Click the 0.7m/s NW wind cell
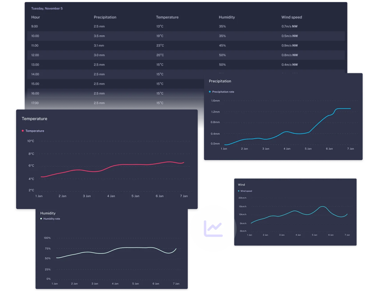Screen dimensions: 372x291 290,26
